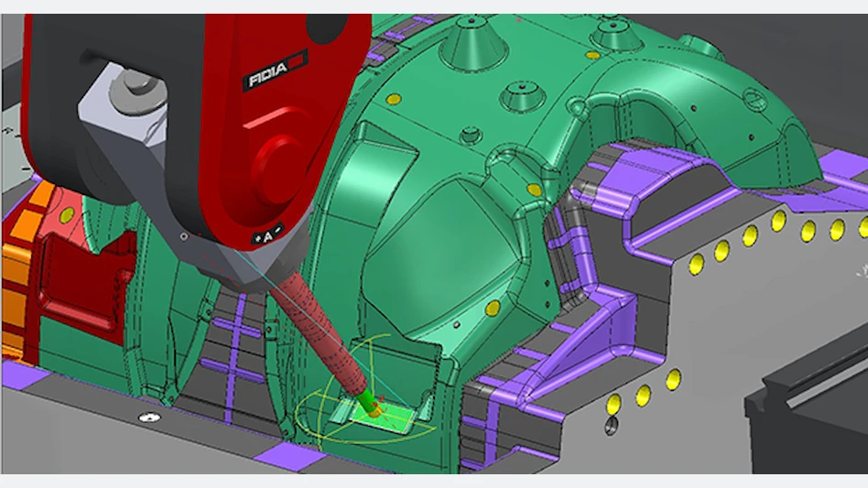The image size is (868, 488).
Task: Click the flat gray stepped surface at right
Action: [x=751, y=311]
